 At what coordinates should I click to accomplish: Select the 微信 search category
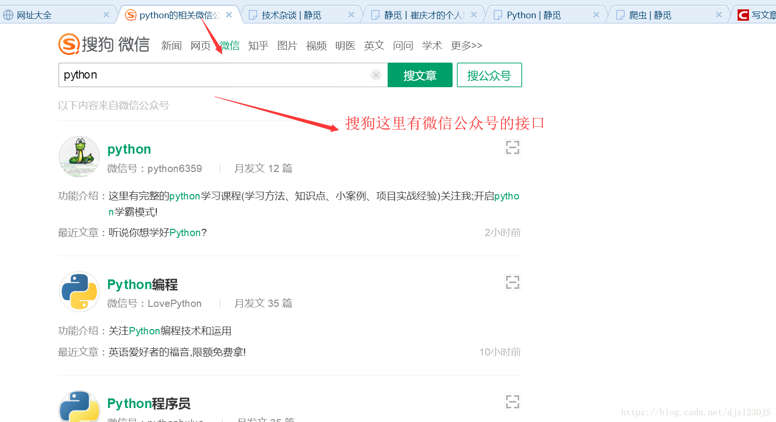230,46
